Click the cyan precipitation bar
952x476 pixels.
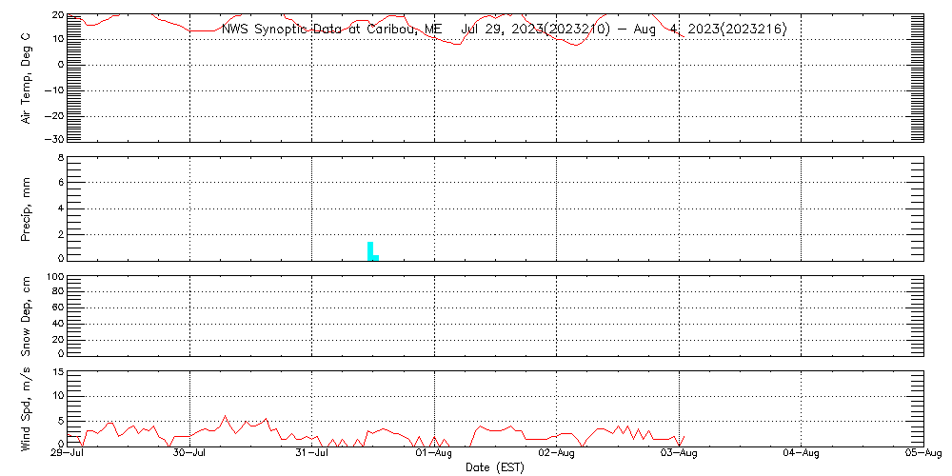pos(371,250)
